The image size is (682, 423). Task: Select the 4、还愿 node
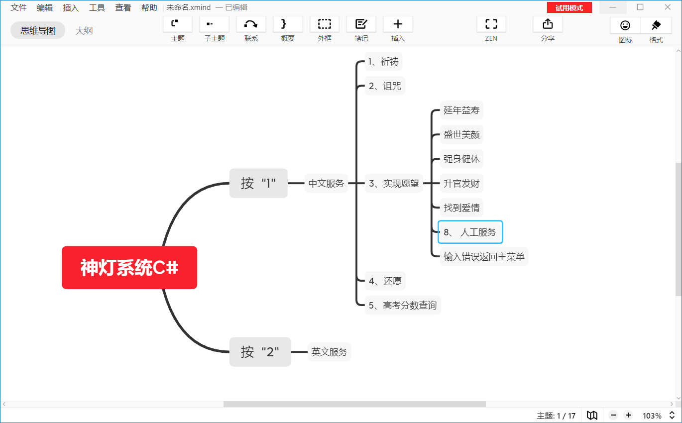[385, 281]
